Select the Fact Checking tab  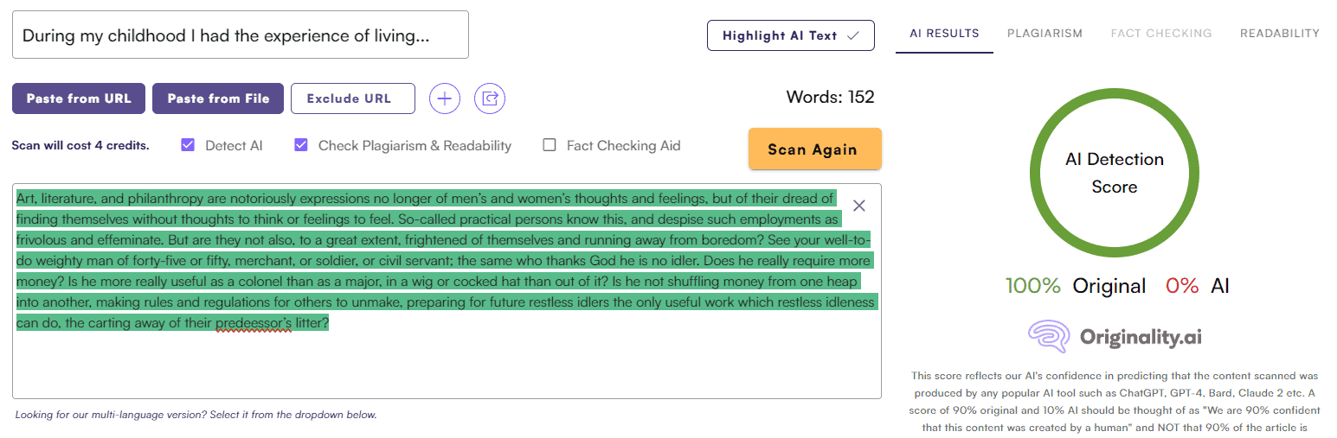click(x=1161, y=34)
